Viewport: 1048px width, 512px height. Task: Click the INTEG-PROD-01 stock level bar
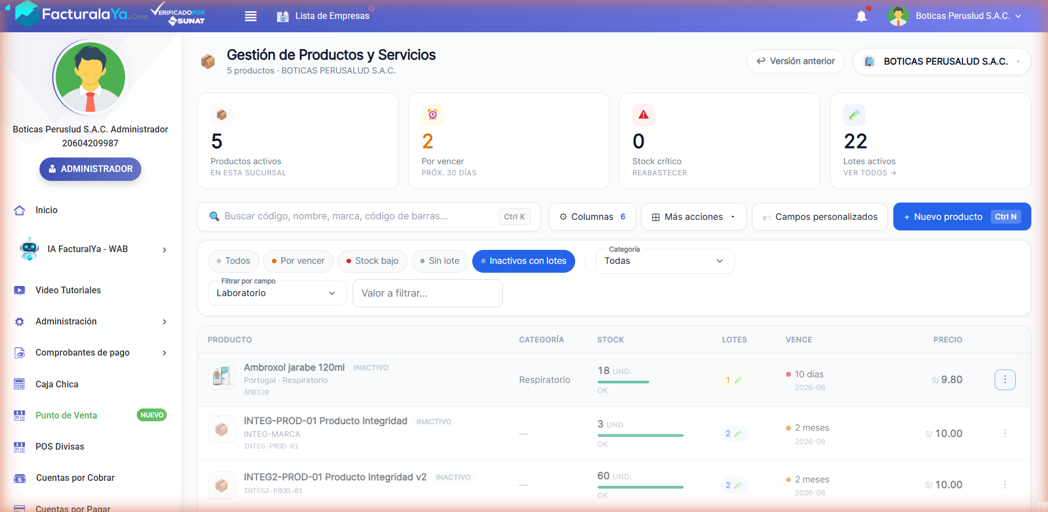(x=640, y=435)
